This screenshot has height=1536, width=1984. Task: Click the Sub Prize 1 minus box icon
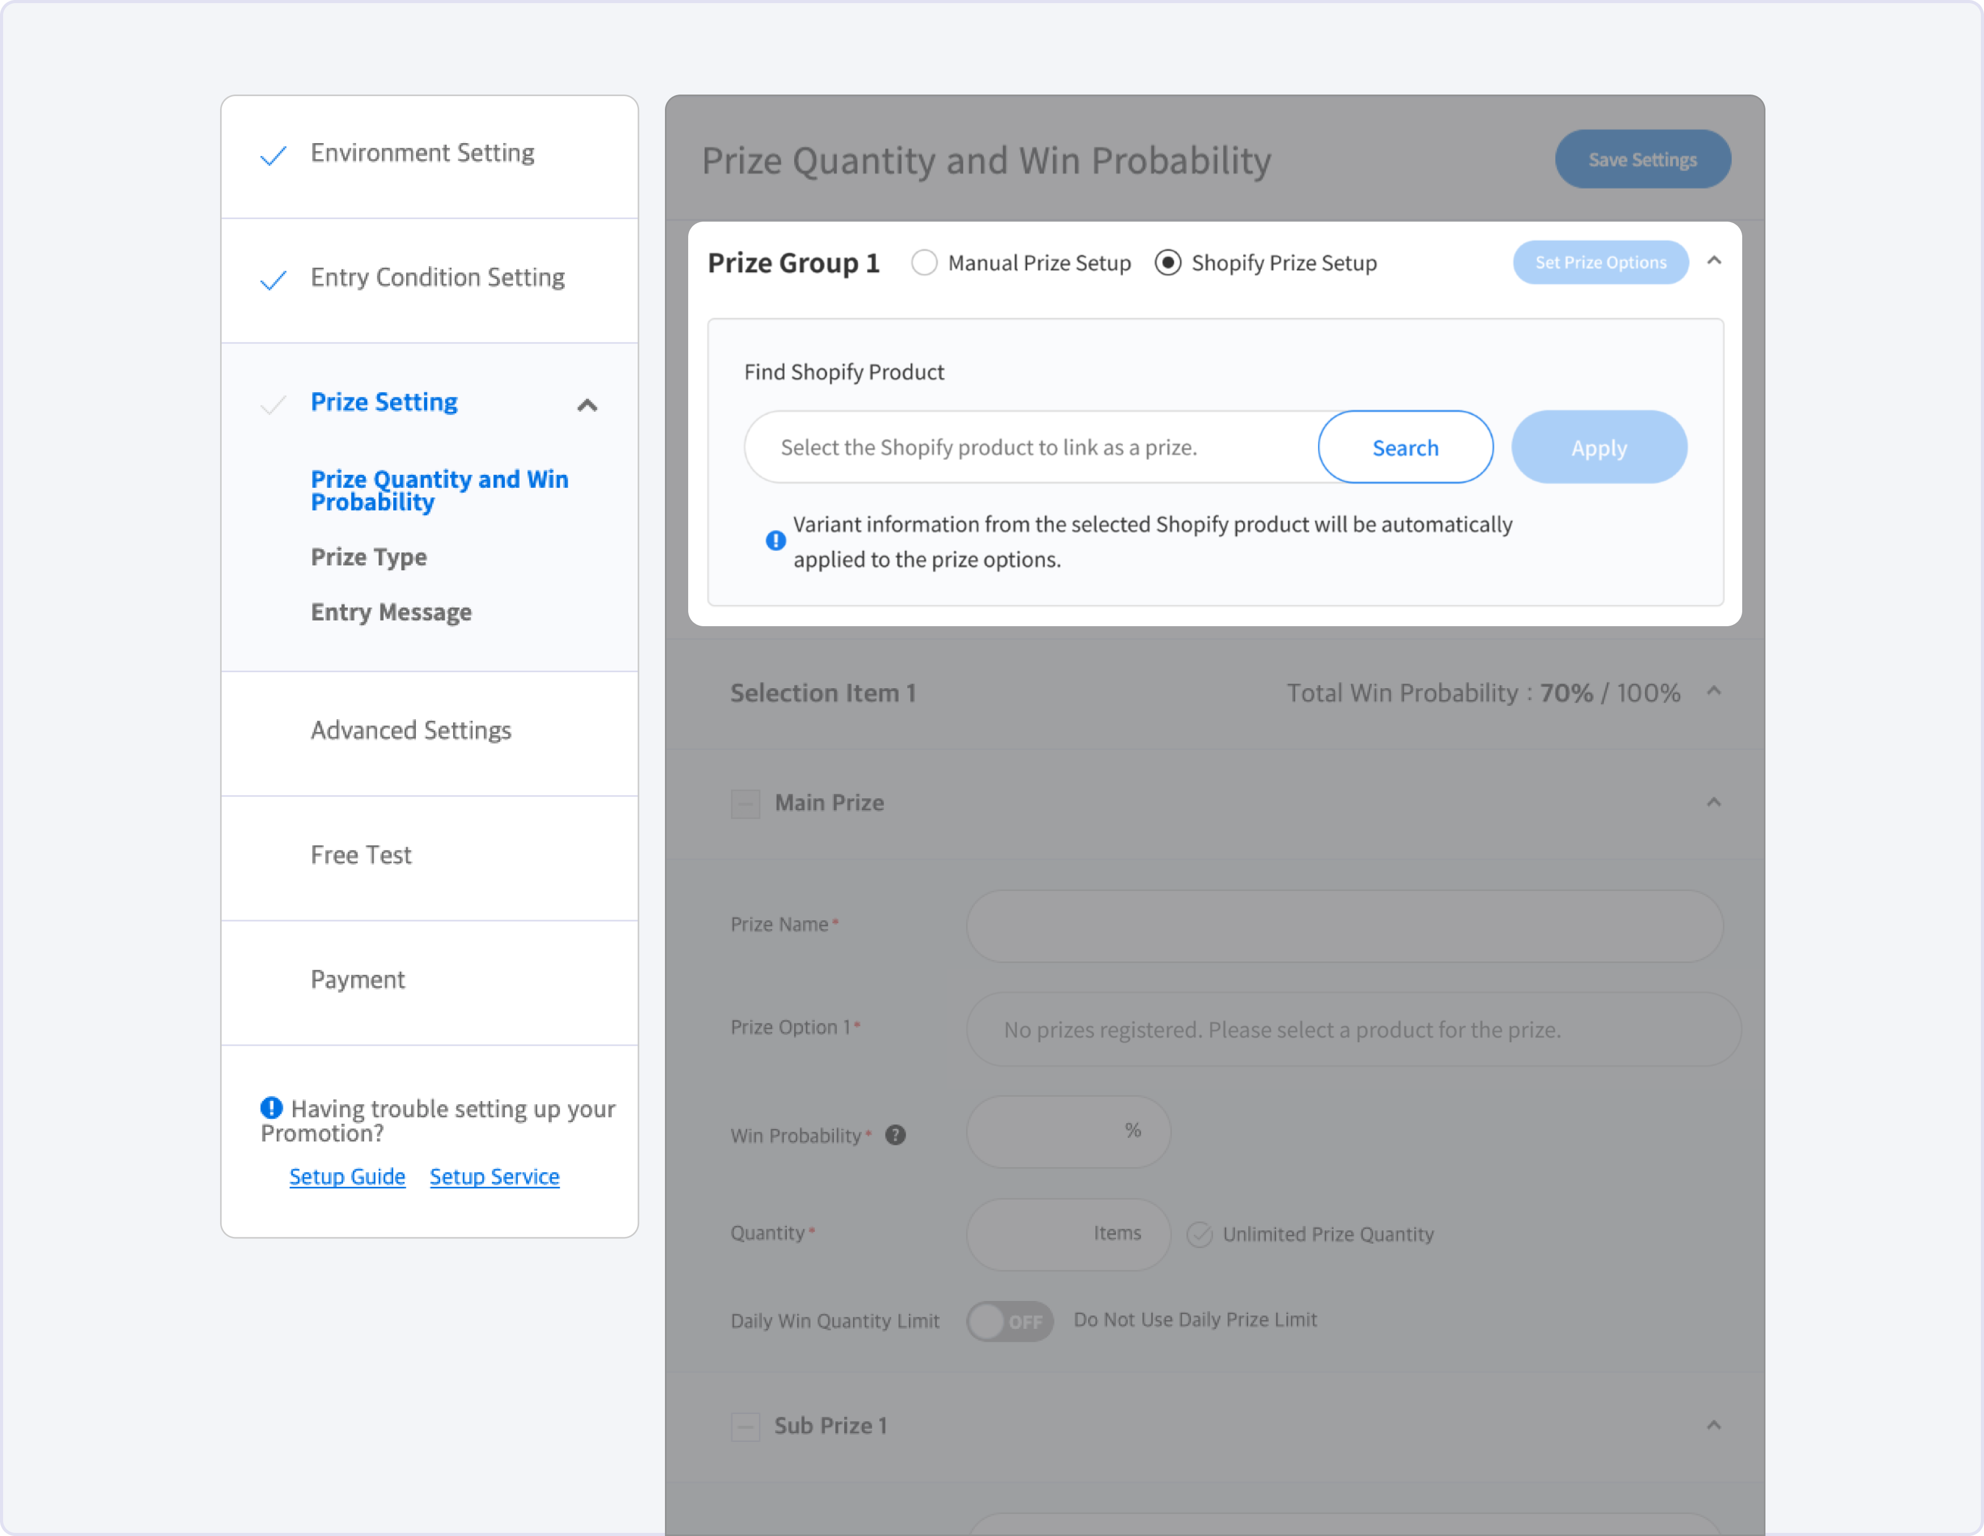[745, 1426]
